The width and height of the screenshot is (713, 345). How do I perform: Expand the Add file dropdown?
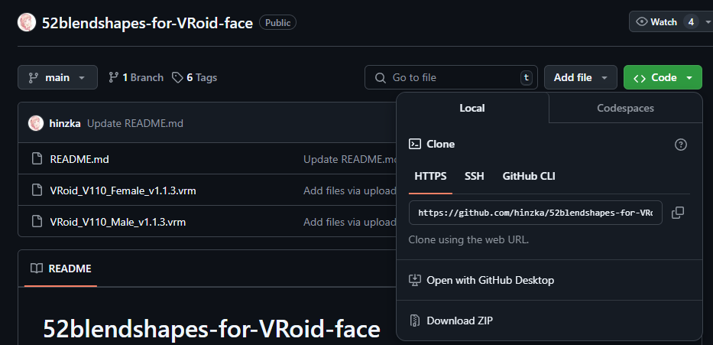click(x=581, y=77)
